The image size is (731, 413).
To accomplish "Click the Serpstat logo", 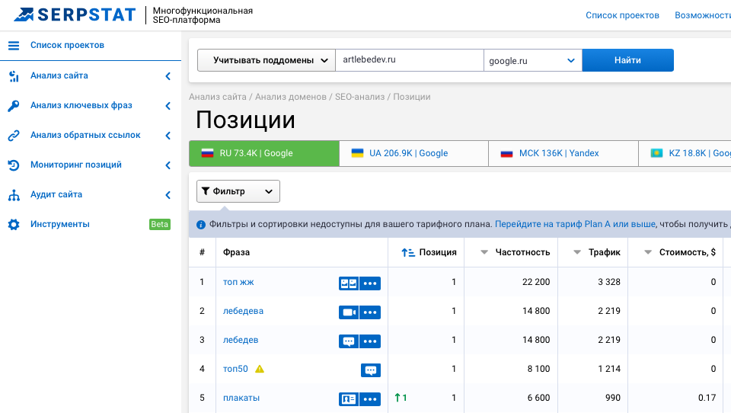I will click(x=75, y=14).
